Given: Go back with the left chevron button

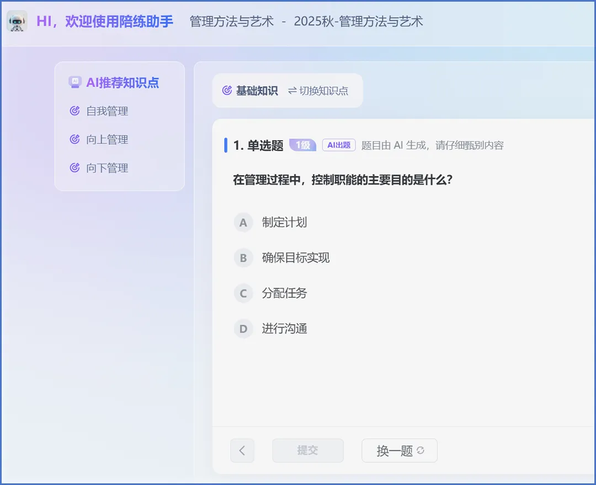Looking at the screenshot, I should tap(242, 451).
